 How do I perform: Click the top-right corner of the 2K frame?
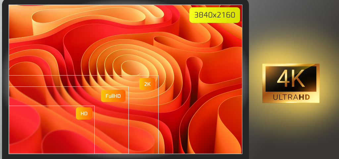coord(158,76)
